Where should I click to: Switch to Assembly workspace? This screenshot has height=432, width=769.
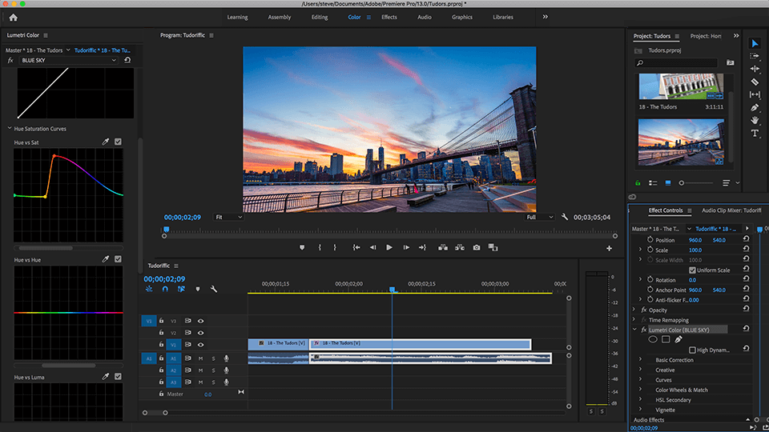click(x=280, y=17)
